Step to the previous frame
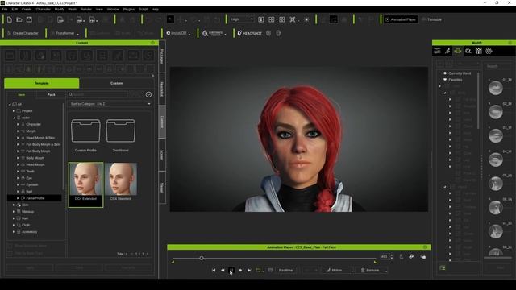Screen dimensions: 516x290 point(223,271)
